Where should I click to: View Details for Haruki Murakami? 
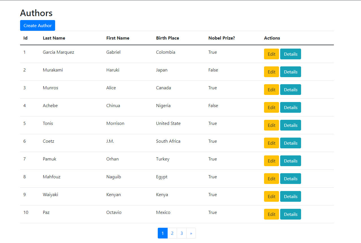click(x=290, y=72)
